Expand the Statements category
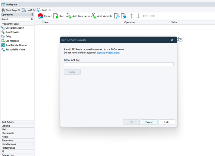Screen dimensions: 215x156 pyautogui.click(x=17, y=140)
